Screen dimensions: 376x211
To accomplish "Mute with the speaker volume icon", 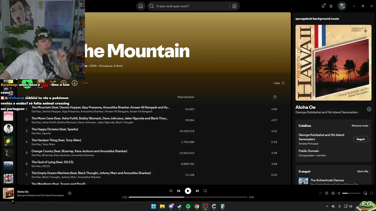I will tap(339, 193).
